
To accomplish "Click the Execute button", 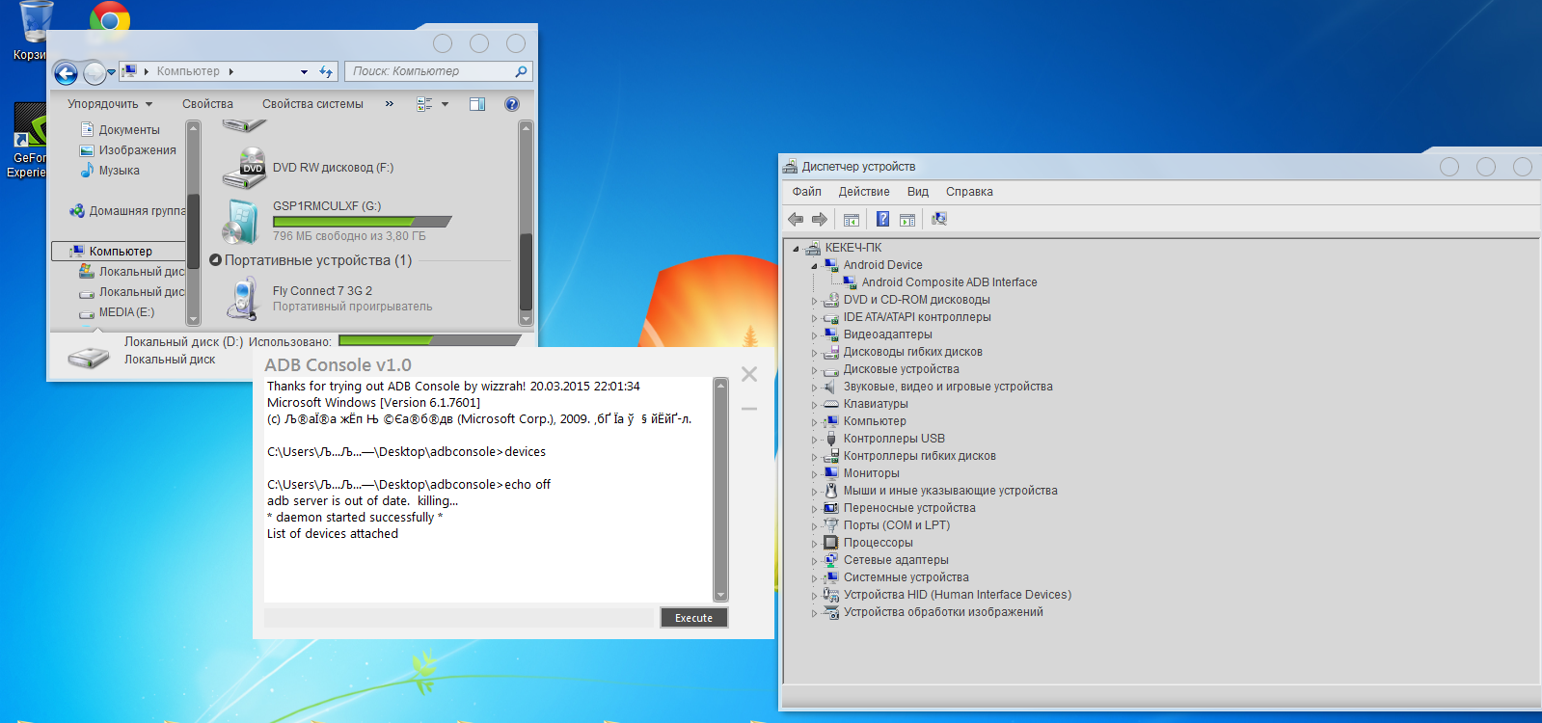I will pyautogui.click(x=693, y=618).
